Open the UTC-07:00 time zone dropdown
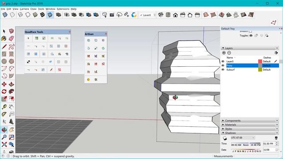Screen dimensions: 283x159 coord(243,138)
